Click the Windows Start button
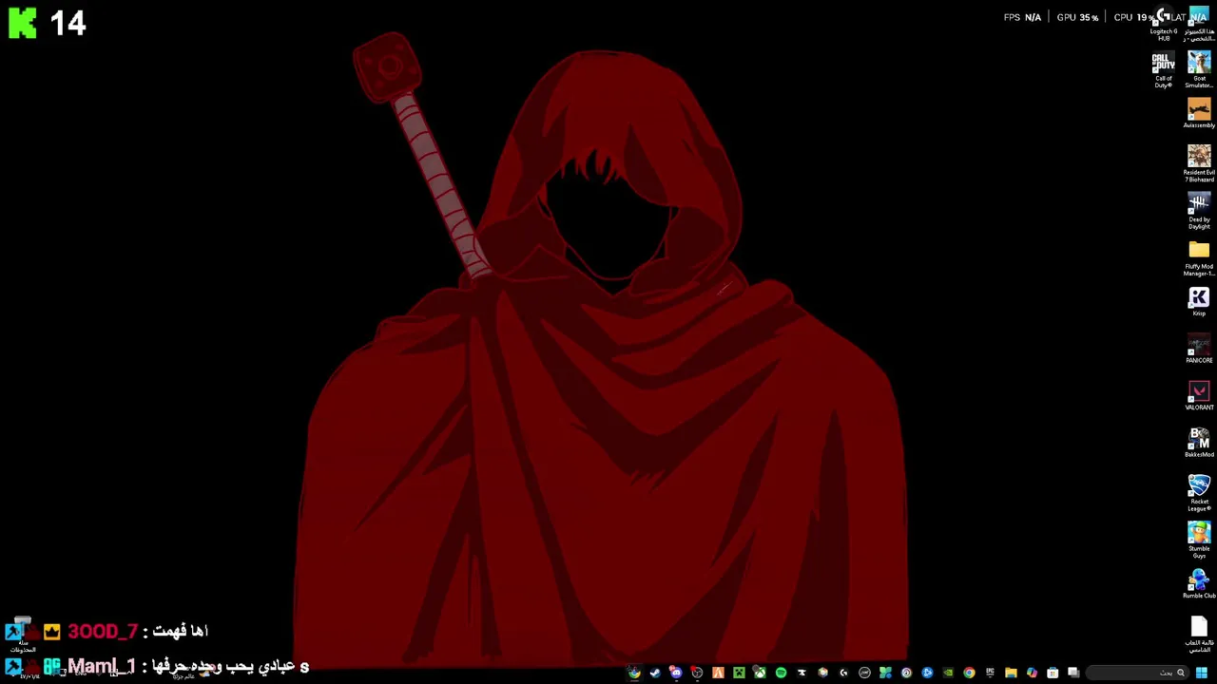The width and height of the screenshot is (1217, 684). pyautogui.click(x=1201, y=673)
